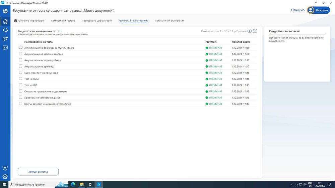This screenshot has height=188, width=335.
Task: Select Скоростна проверка на видеопаметта test name
Action: (x=46, y=91)
